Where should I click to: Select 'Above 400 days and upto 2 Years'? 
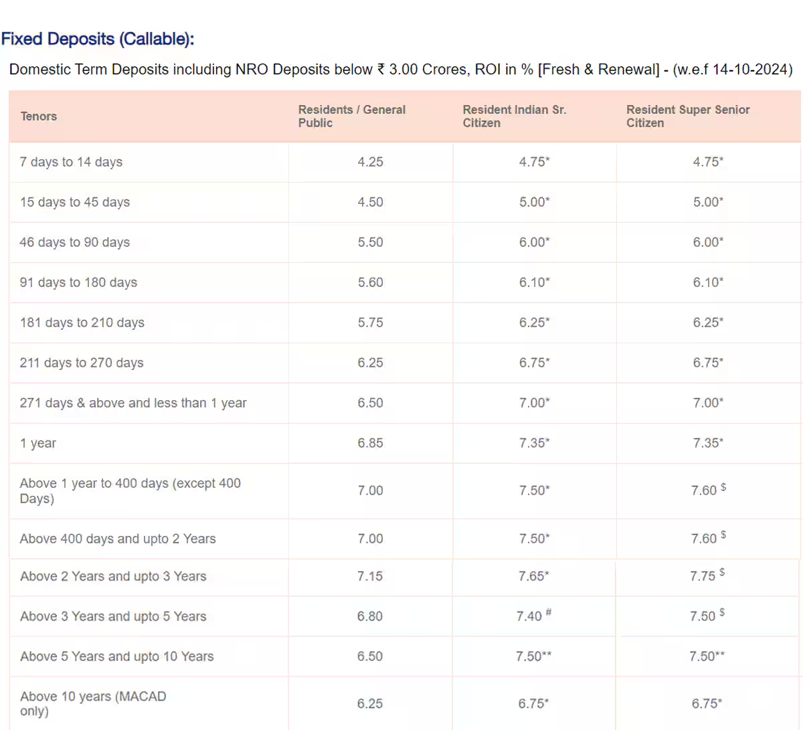click(118, 539)
